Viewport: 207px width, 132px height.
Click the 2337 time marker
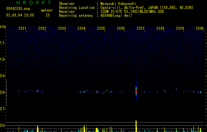tap(141, 28)
